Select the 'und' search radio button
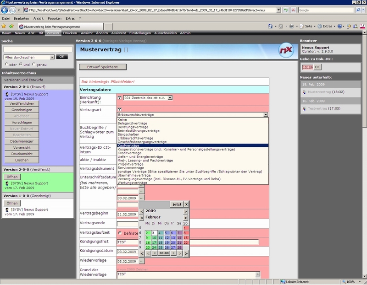This screenshot has width=367, height=285. [x=21, y=64]
